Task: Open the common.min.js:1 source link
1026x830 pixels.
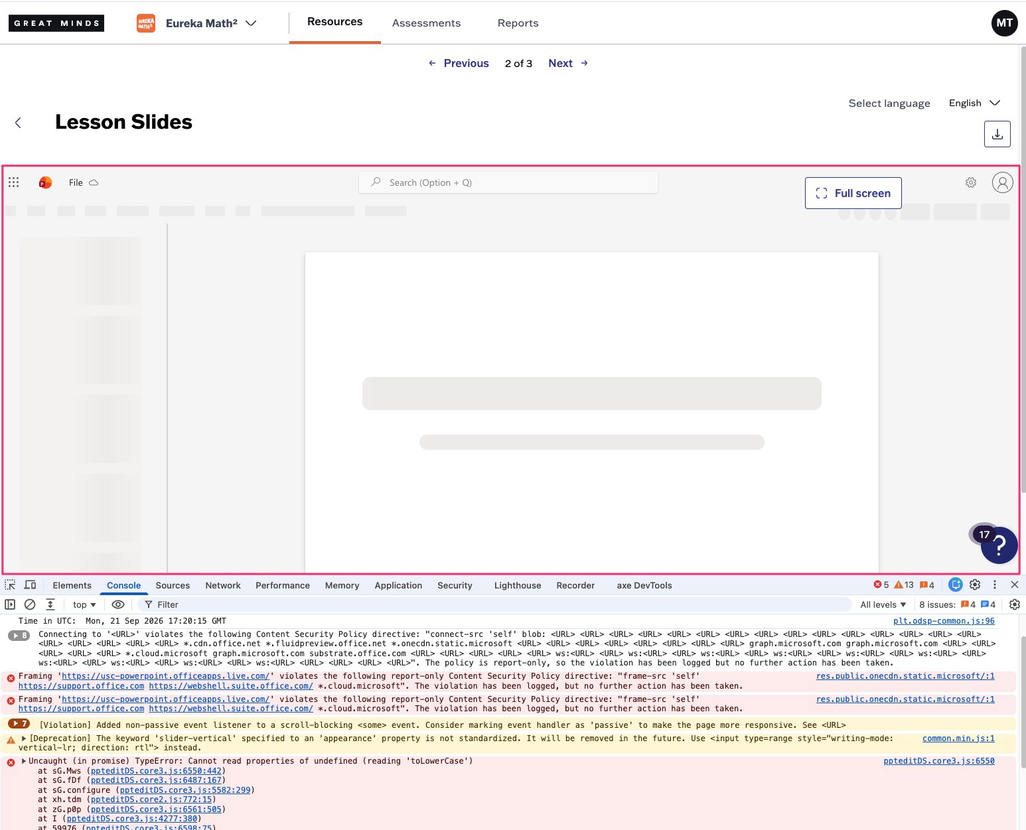Action: (x=958, y=738)
